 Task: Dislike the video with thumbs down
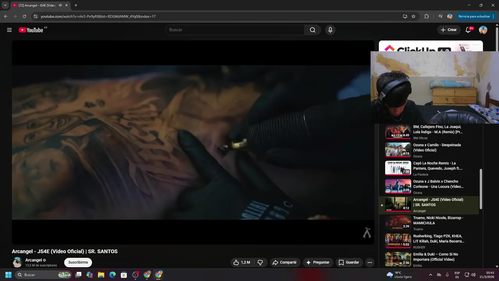pyautogui.click(x=260, y=263)
